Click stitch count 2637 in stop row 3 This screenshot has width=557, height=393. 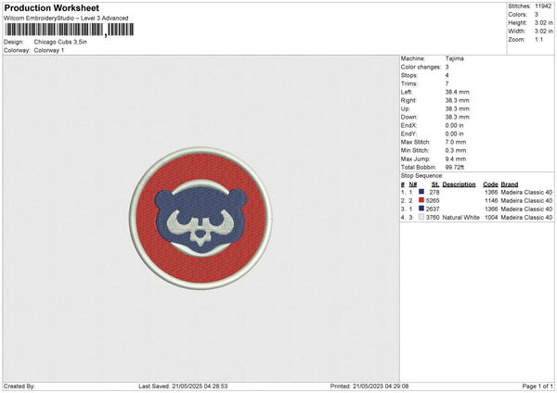[x=433, y=209]
